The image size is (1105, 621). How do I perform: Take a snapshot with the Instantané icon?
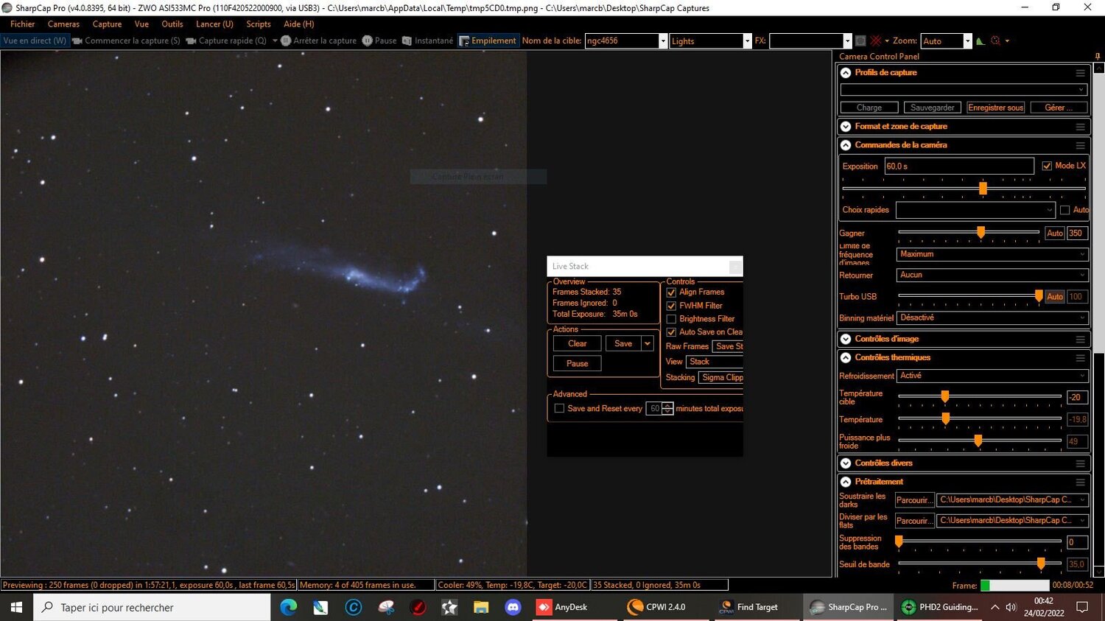[406, 41]
